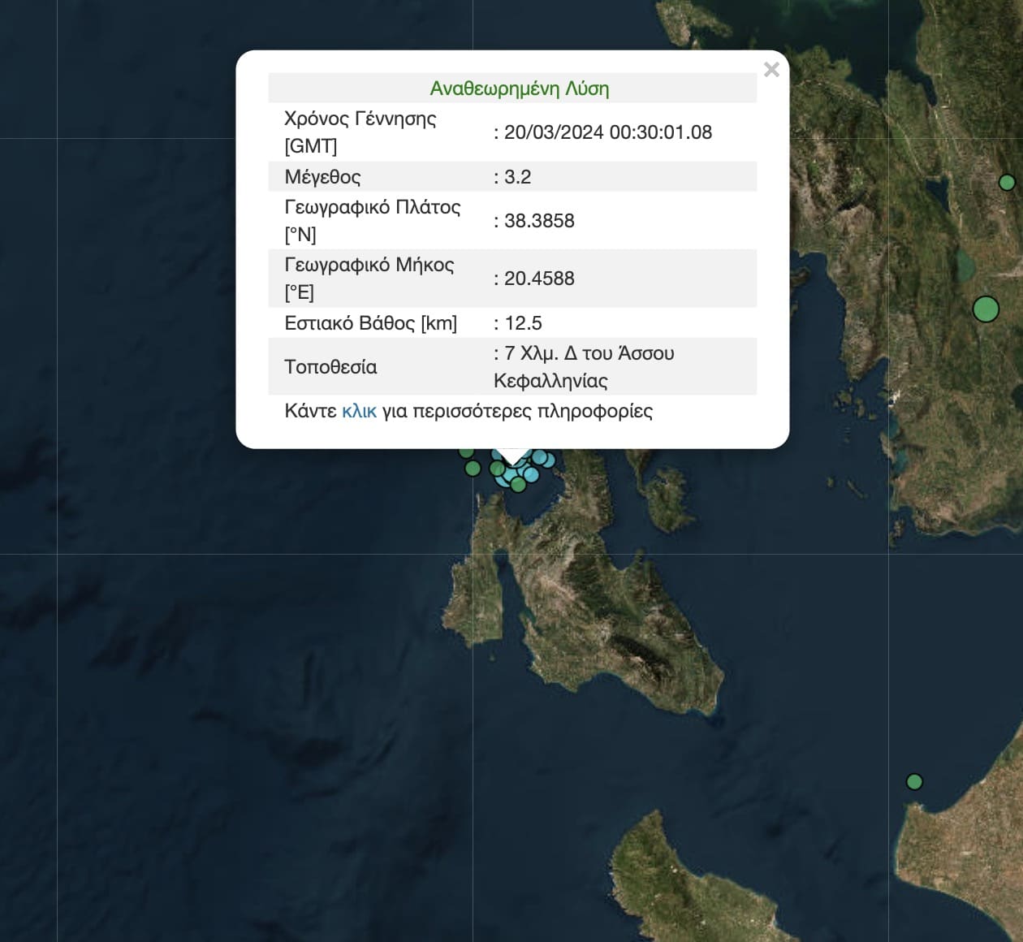The image size is (1023, 942).
Task: Select the magnitude value 3.2
Action: coord(517,177)
